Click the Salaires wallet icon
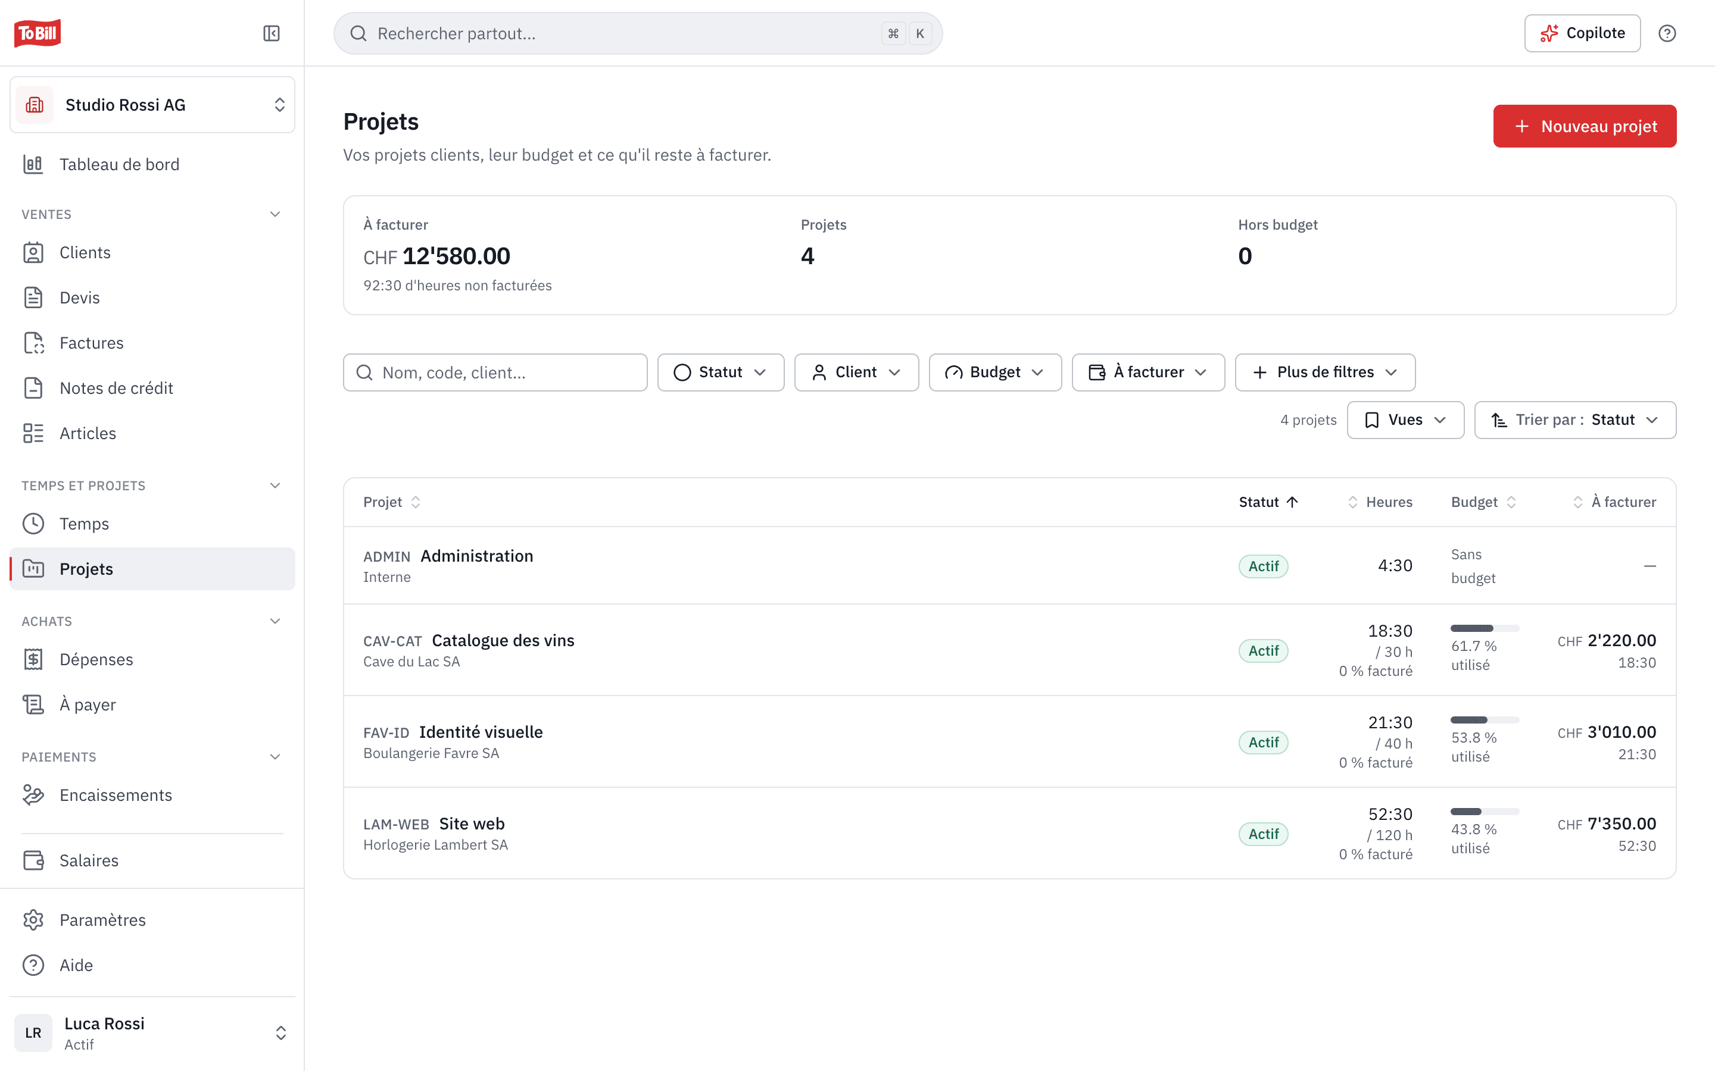The height and width of the screenshot is (1071, 1715). 33,860
